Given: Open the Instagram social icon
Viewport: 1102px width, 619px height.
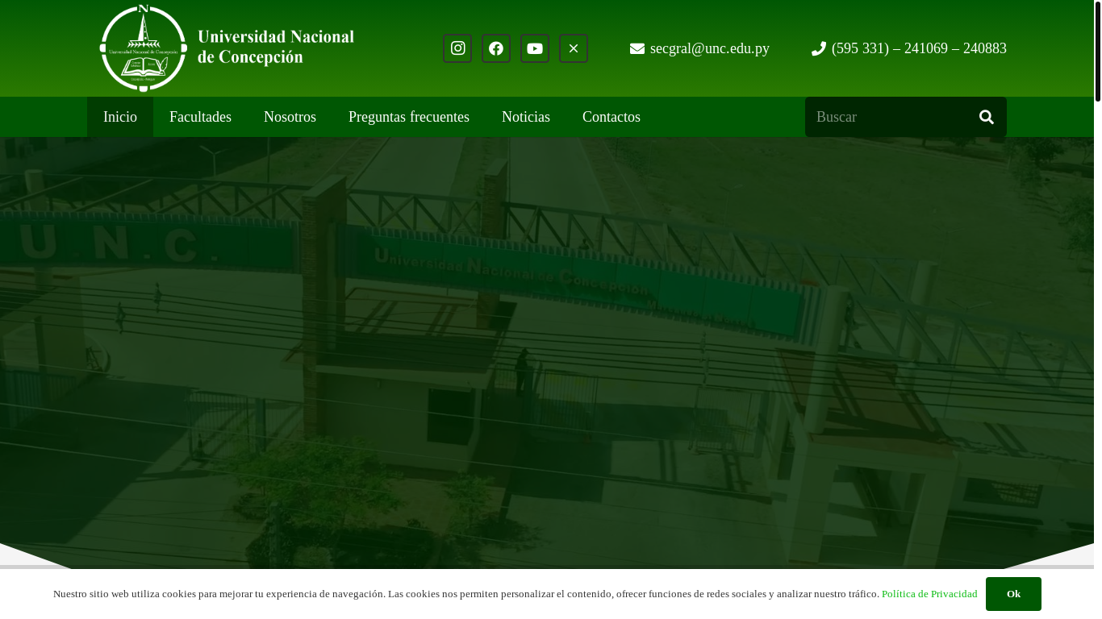Looking at the screenshot, I should coord(457,48).
